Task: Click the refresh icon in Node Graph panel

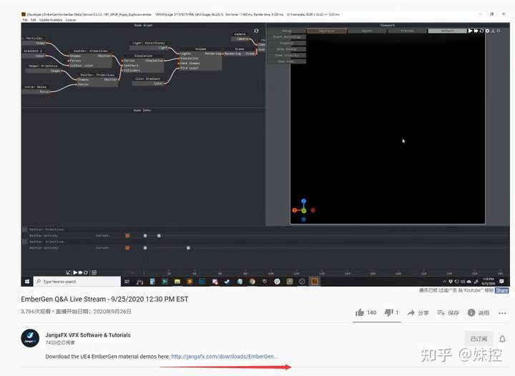Action: point(256,31)
